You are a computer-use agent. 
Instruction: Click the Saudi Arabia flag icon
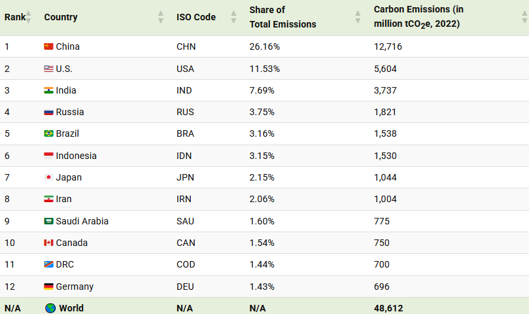(48, 221)
